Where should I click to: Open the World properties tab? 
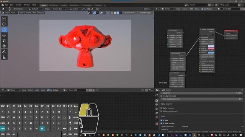point(157,117)
